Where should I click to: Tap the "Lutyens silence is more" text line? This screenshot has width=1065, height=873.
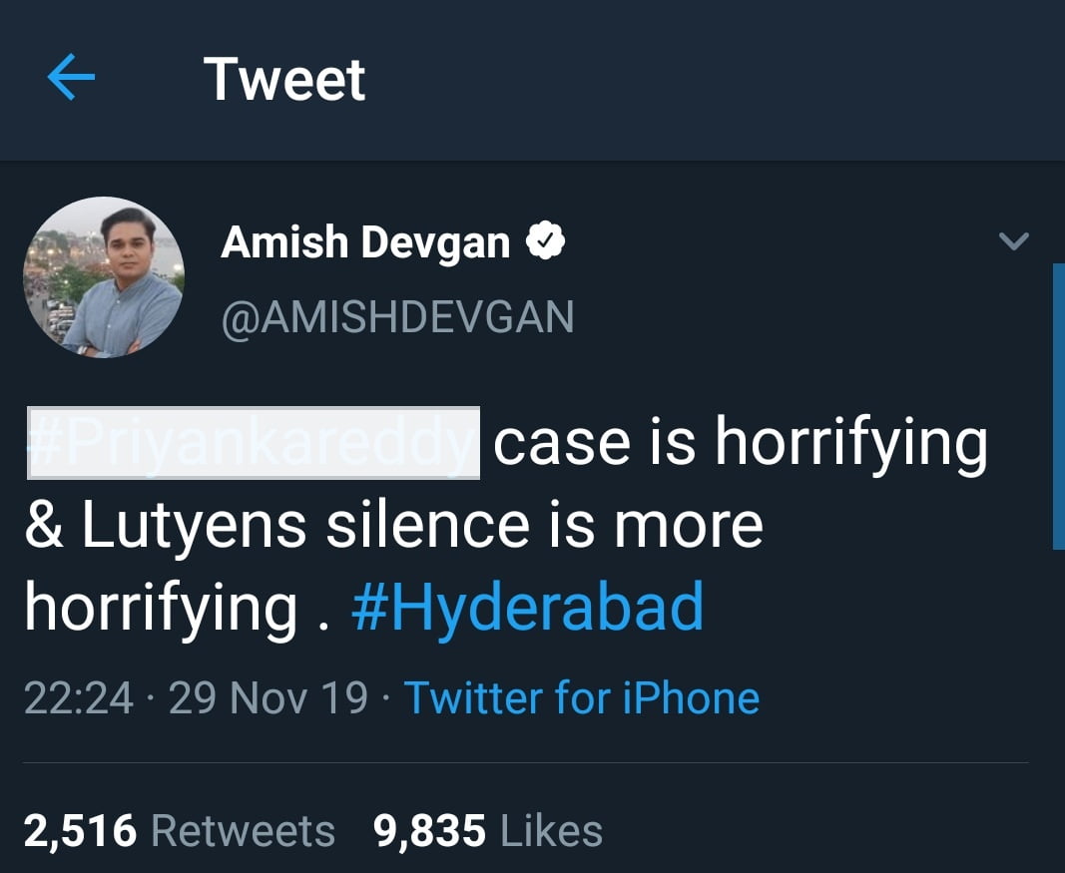pos(394,525)
